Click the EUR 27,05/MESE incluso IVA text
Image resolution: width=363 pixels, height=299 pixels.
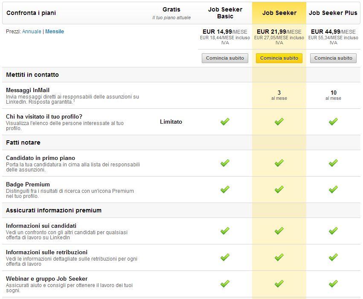(x=279, y=40)
